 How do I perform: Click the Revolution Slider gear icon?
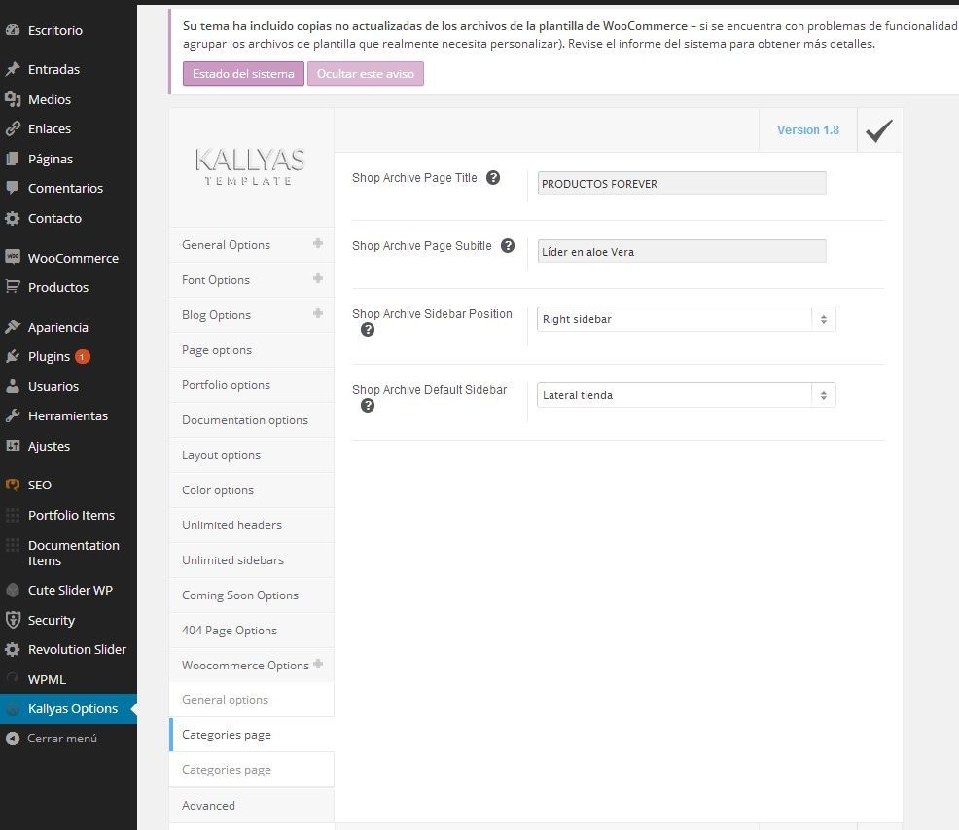coord(13,649)
